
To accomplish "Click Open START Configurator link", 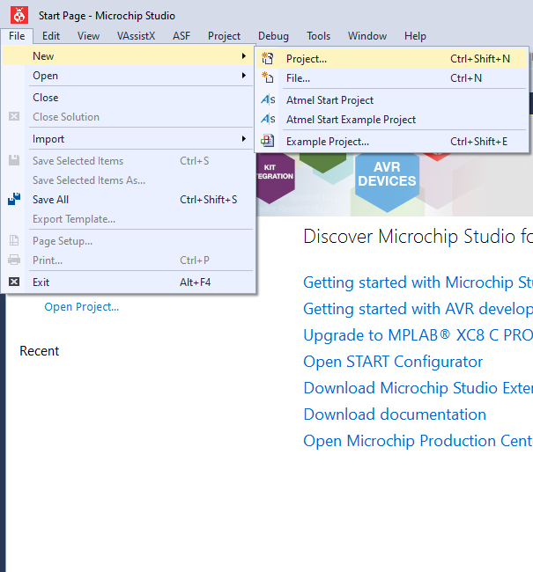I will [x=393, y=362].
